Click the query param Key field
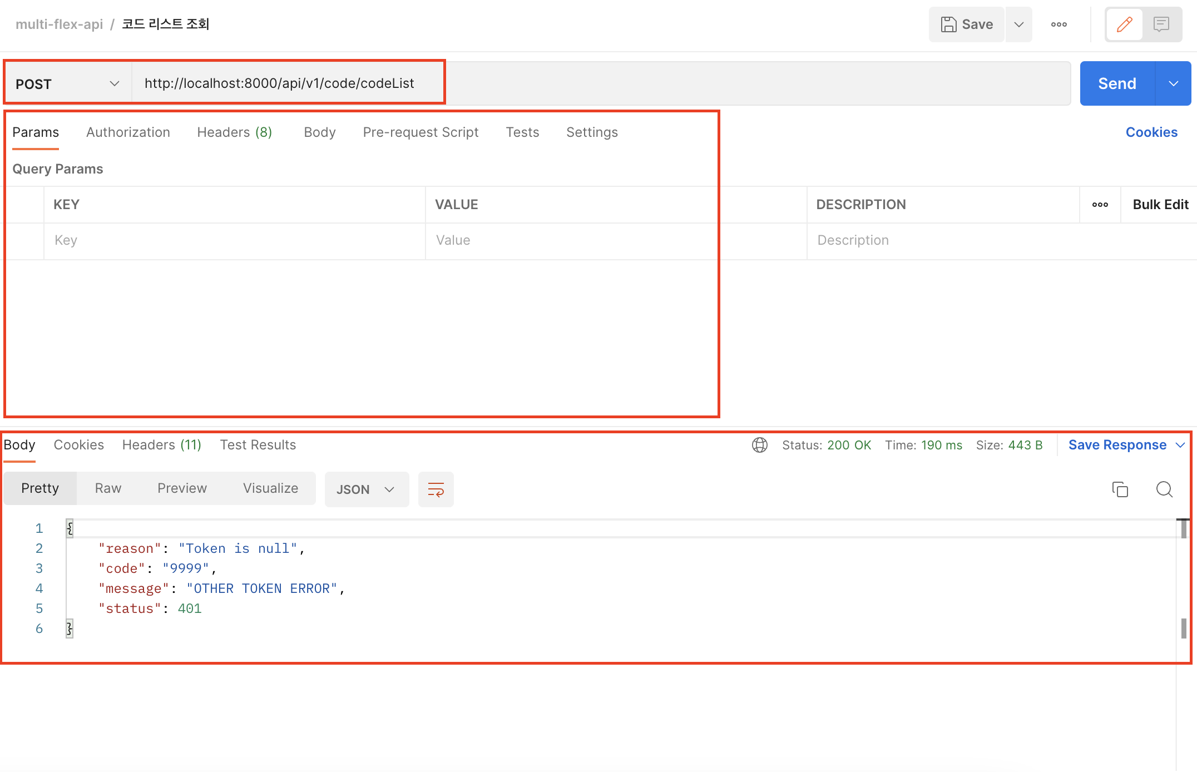This screenshot has height=772, width=1197. pos(234,240)
